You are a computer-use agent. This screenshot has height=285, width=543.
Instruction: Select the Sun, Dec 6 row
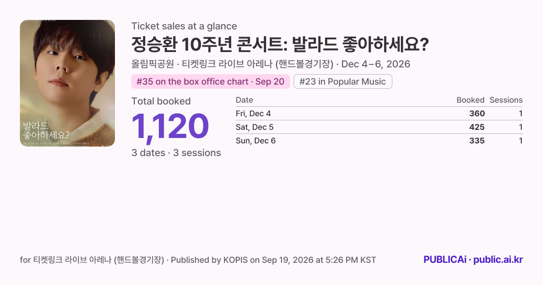coord(379,141)
